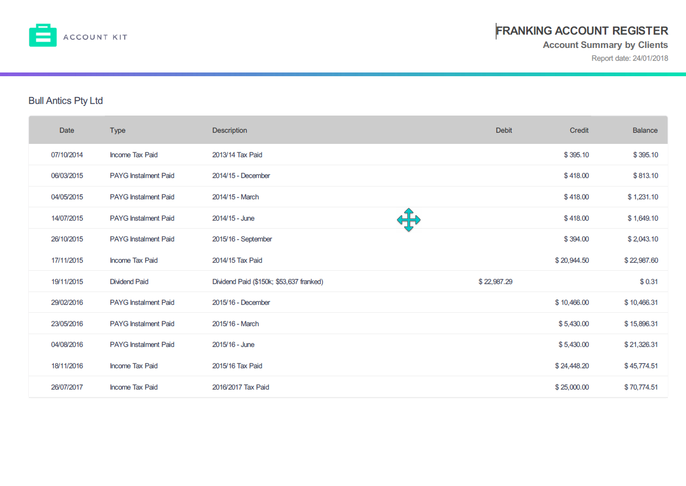
Task: Click the Report date 24/01/2018 text
Action: [x=631, y=58]
